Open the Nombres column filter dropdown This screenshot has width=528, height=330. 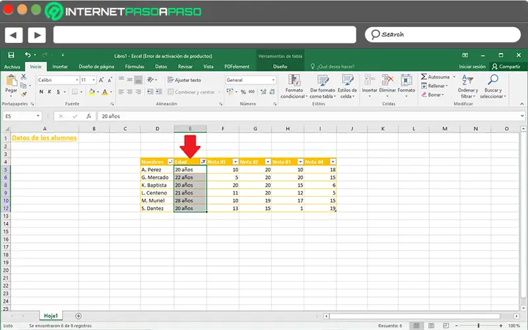[x=170, y=162]
